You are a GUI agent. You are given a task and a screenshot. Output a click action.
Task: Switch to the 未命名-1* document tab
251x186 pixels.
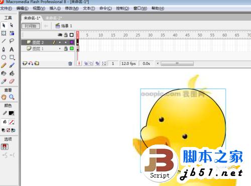32,18
